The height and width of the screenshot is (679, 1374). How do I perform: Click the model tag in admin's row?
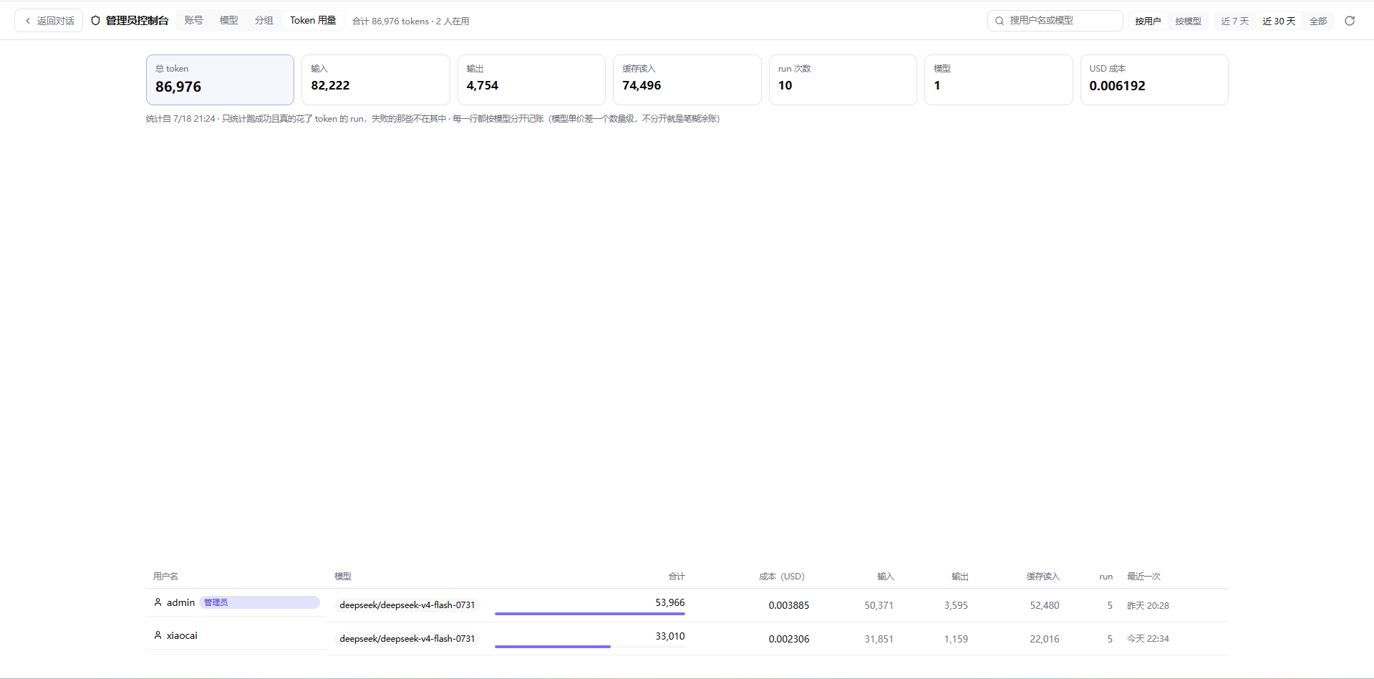407,605
